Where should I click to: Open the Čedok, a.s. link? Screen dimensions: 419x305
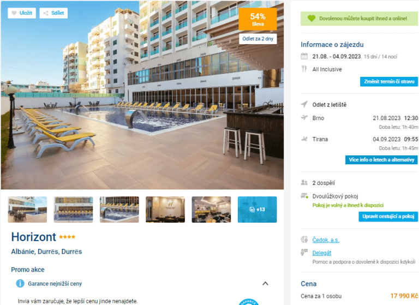point(326,240)
